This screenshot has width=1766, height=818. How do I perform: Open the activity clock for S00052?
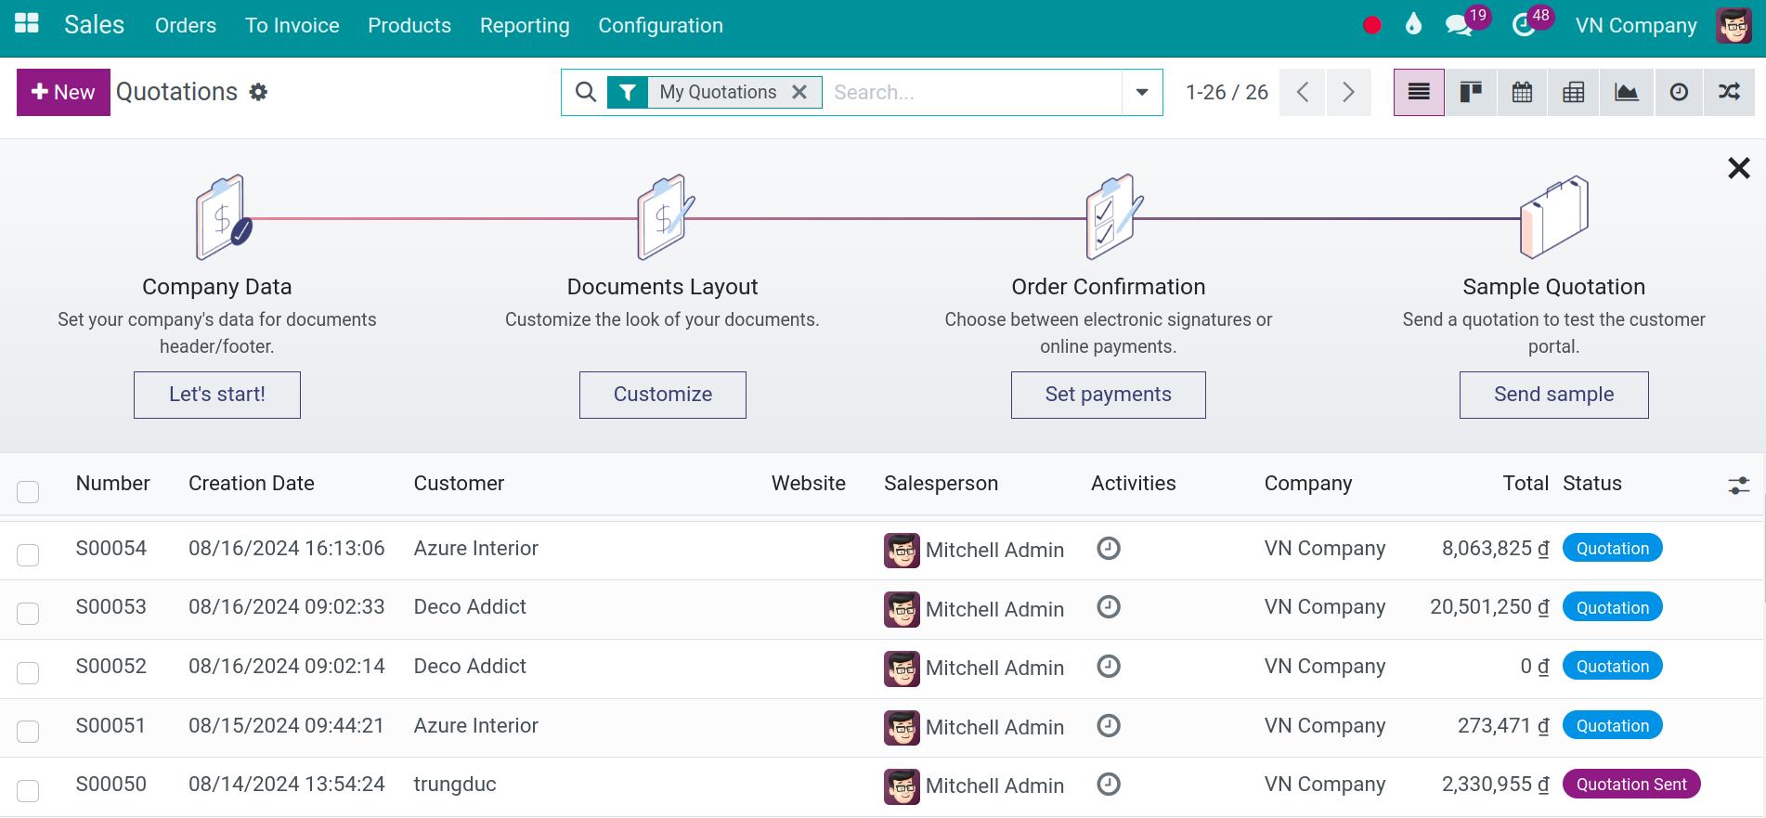click(1108, 666)
